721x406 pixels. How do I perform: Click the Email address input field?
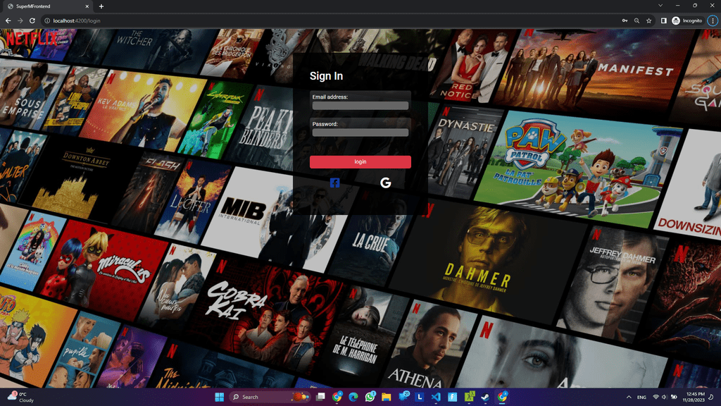(360, 106)
